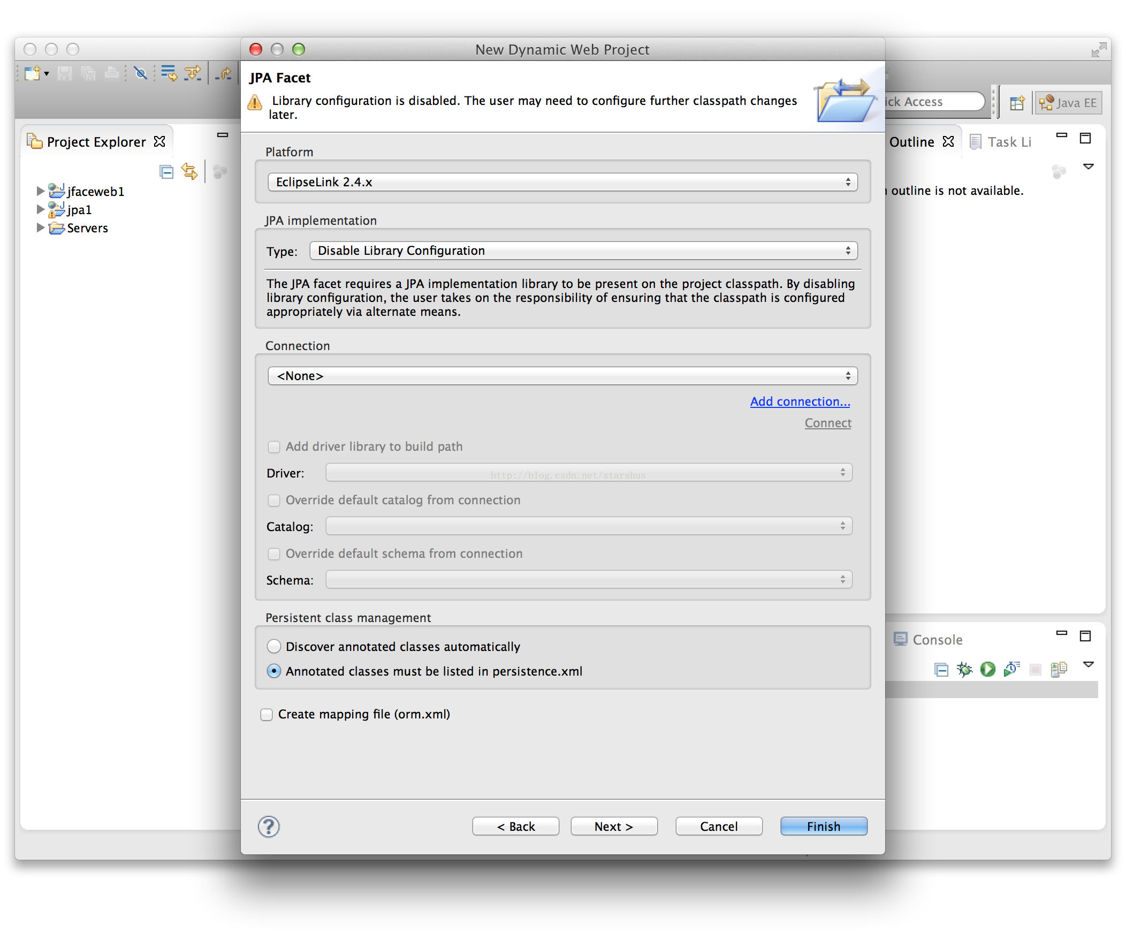Select Annotated classes must be listed in persistence.xml
The height and width of the screenshot is (939, 1126).
(274, 671)
